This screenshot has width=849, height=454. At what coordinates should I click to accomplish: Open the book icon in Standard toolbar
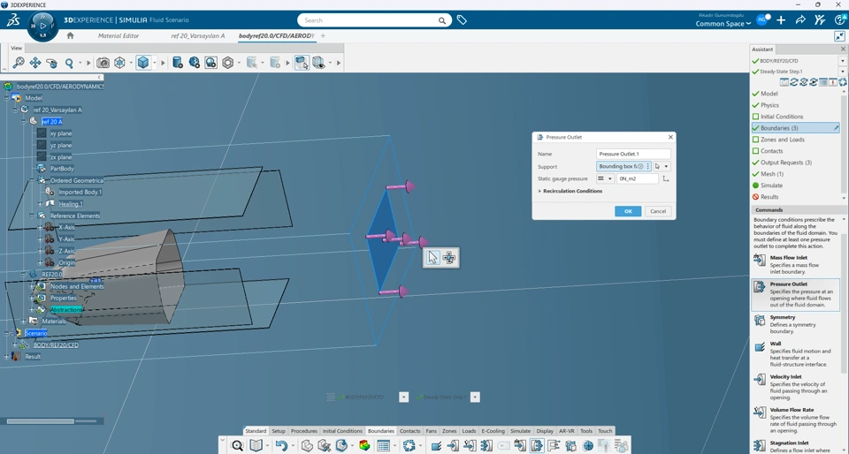pos(256,445)
